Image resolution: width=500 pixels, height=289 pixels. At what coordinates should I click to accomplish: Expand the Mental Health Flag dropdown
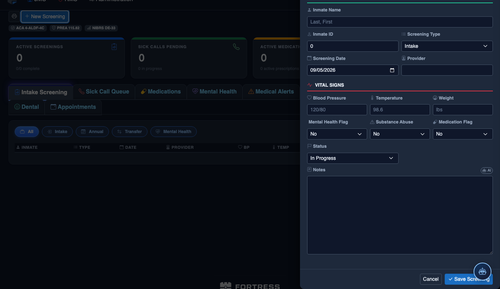coord(337,134)
